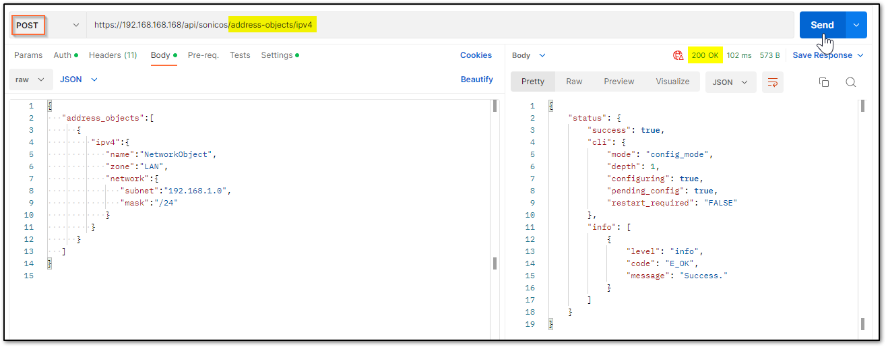
Task: Open the JSON language dropdown in request body
Action: click(79, 80)
